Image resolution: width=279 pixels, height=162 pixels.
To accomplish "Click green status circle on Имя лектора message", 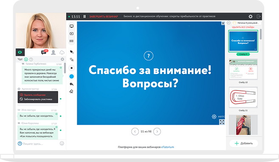I will coord(56,114).
